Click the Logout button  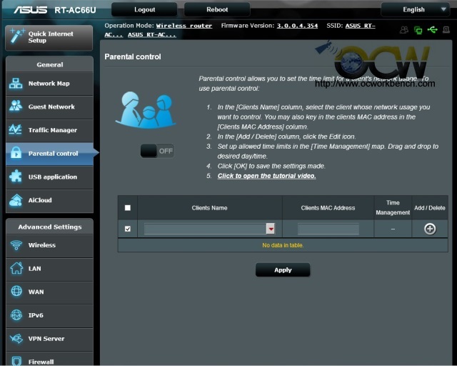[144, 9]
